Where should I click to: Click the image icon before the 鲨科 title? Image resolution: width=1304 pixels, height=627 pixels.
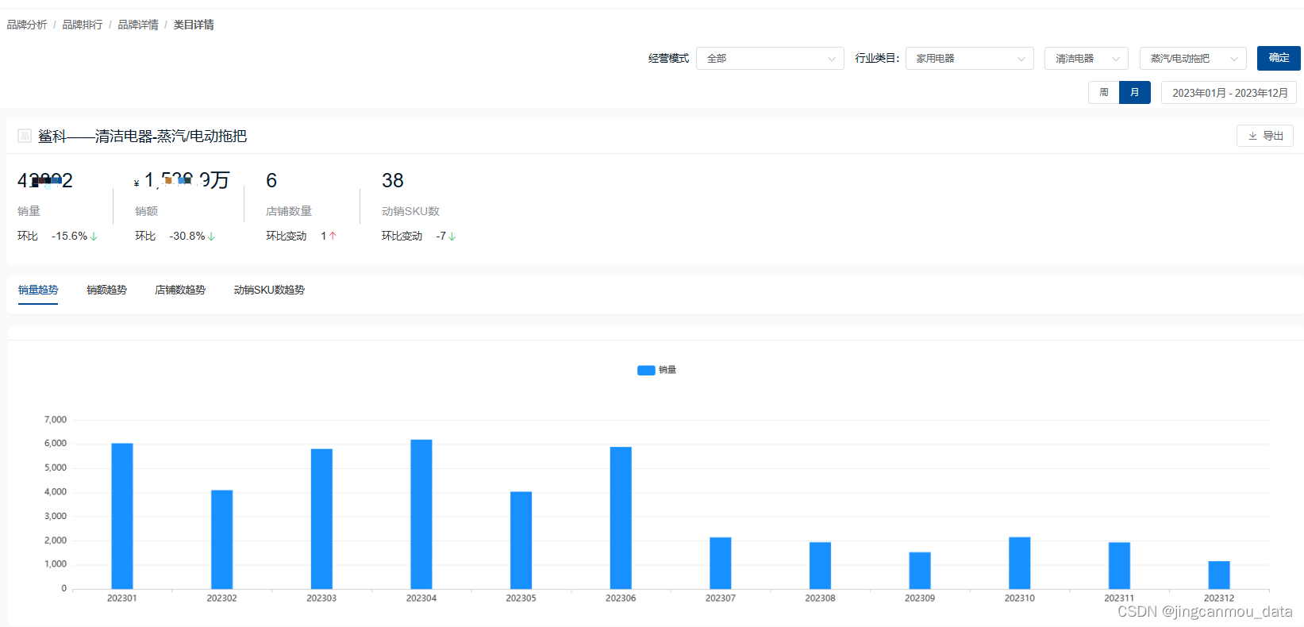tap(25, 136)
